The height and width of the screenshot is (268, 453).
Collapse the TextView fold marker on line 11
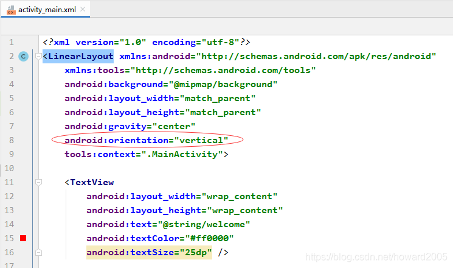click(38, 182)
